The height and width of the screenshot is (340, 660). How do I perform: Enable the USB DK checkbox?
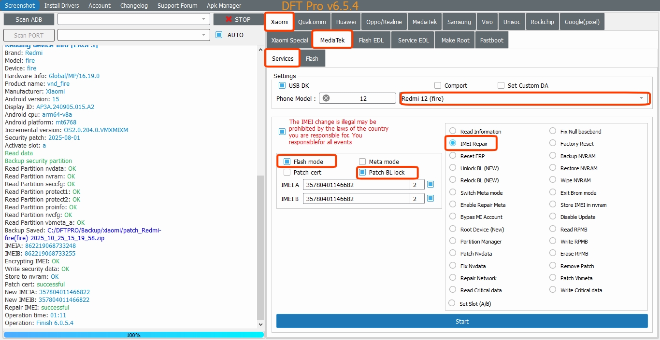pos(282,85)
